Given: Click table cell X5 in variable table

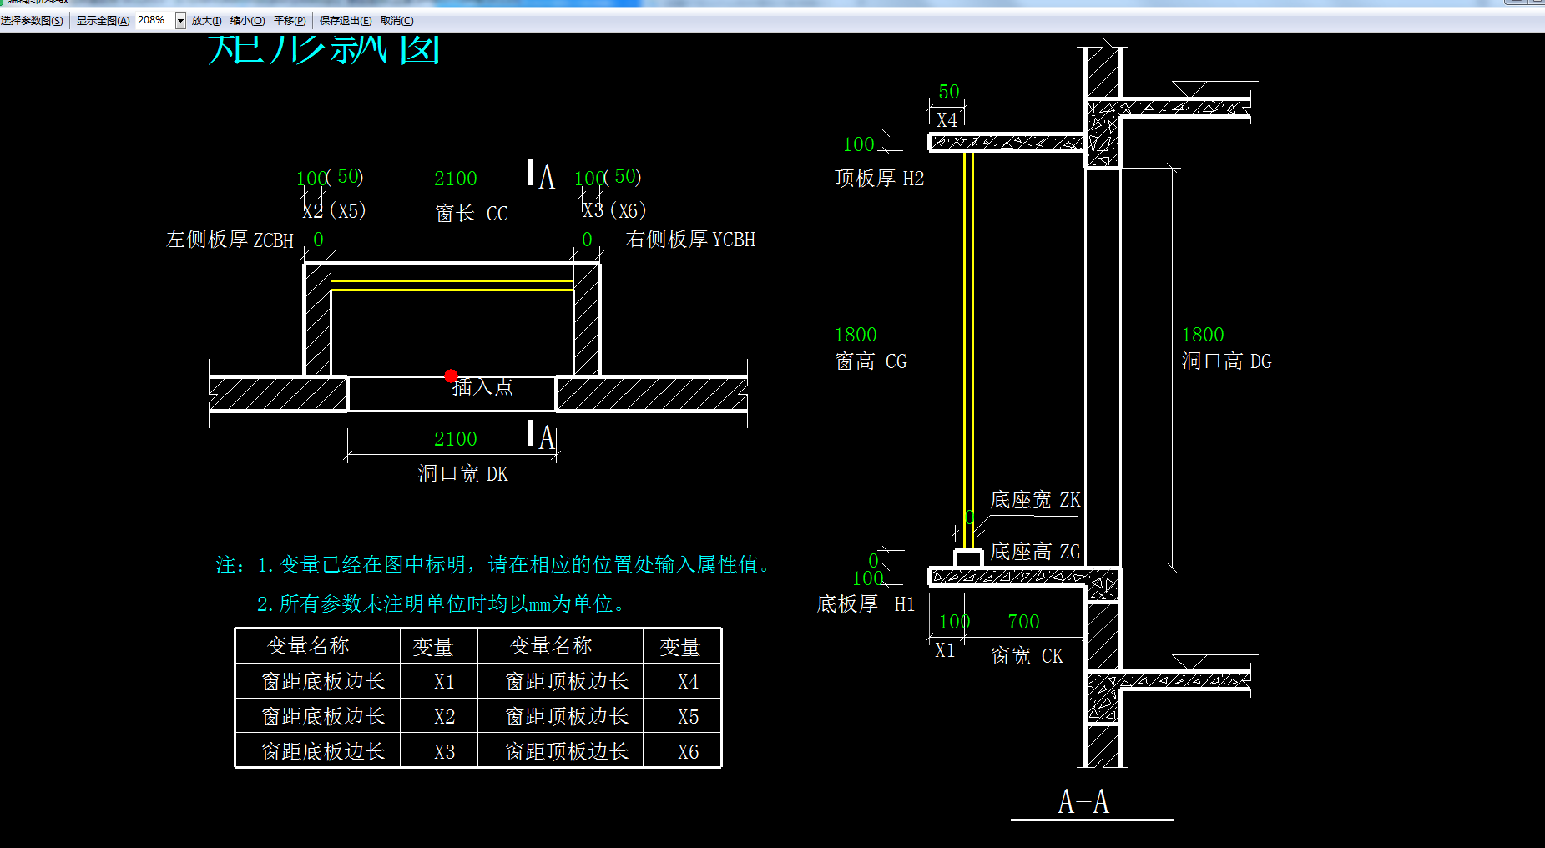Looking at the screenshot, I should [688, 717].
